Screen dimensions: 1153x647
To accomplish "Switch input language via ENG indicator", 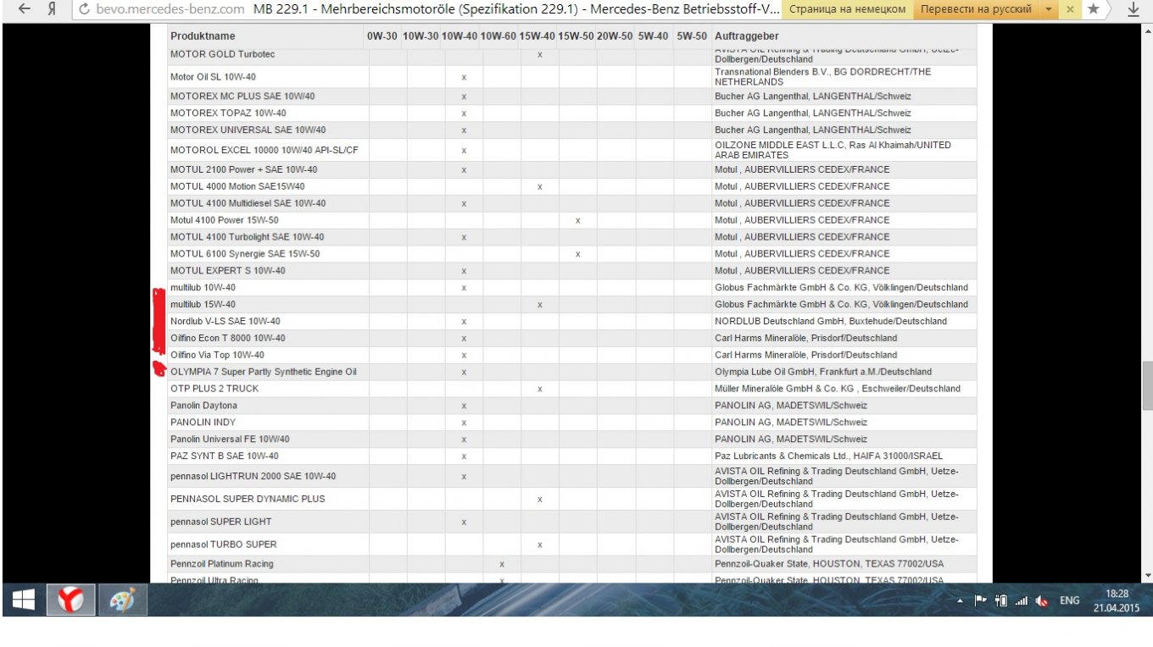I will click(x=1070, y=600).
